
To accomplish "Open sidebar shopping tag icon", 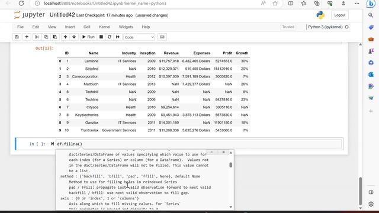I will coord(371,27).
